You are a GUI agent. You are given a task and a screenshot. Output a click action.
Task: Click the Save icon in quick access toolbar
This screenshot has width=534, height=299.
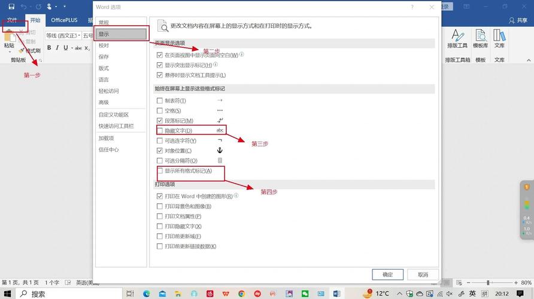pyautogui.click(x=11, y=7)
